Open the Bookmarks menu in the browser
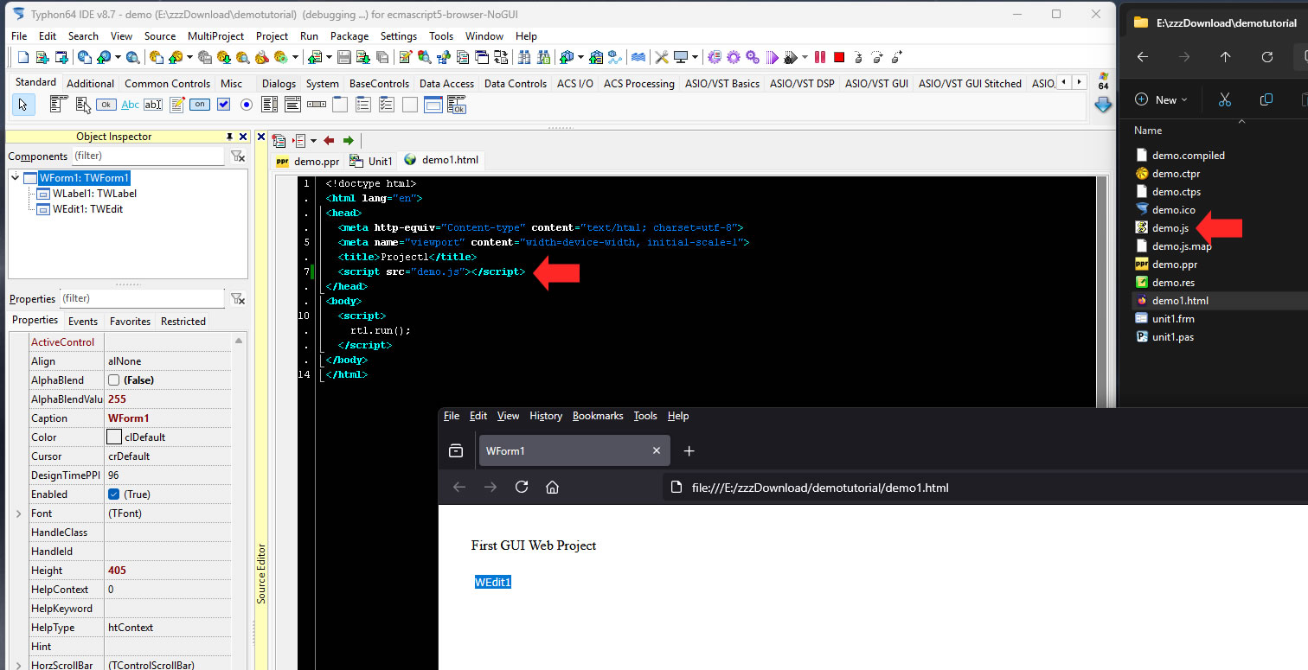Image resolution: width=1308 pixels, height=670 pixels. click(x=598, y=416)
